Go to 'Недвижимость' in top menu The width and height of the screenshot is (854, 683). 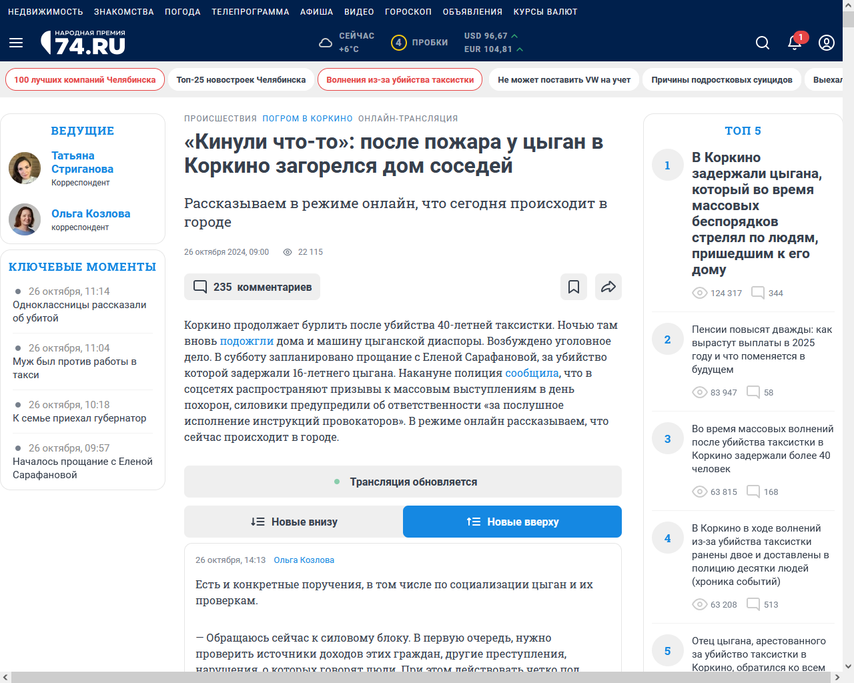tap(45, 12)
